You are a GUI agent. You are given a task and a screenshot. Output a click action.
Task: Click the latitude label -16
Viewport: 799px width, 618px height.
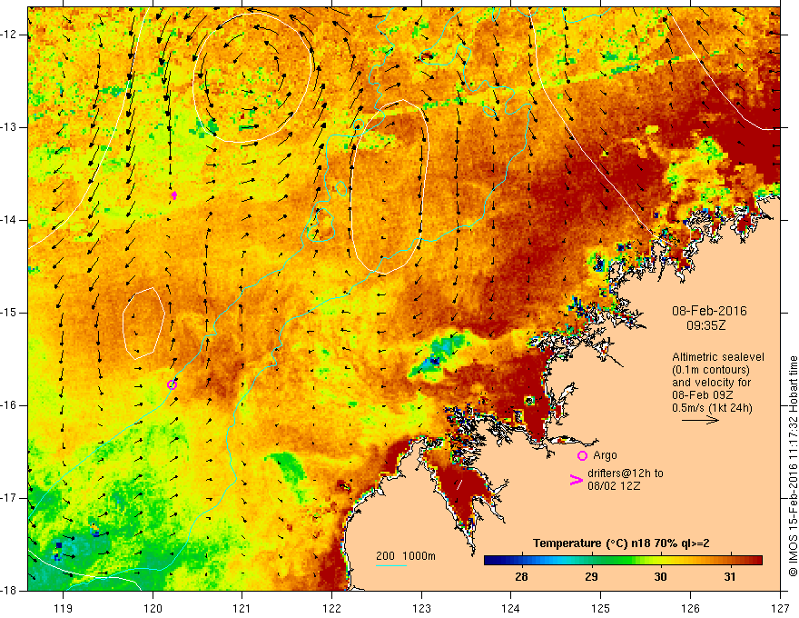(x=9, y=404)
